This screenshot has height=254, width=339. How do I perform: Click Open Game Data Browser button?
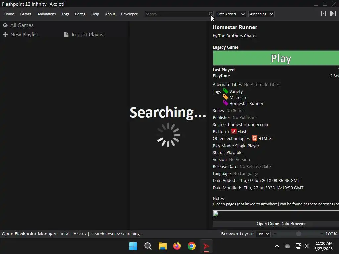coord(276,224)
